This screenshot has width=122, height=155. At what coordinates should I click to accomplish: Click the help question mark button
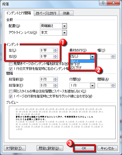point(103,3)
